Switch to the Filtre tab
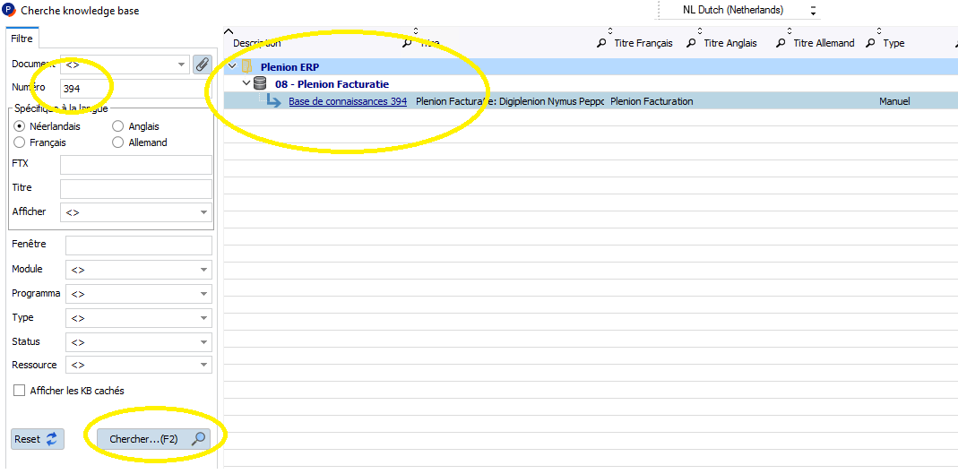Screen dimensions: 958x474 [22, 38]
